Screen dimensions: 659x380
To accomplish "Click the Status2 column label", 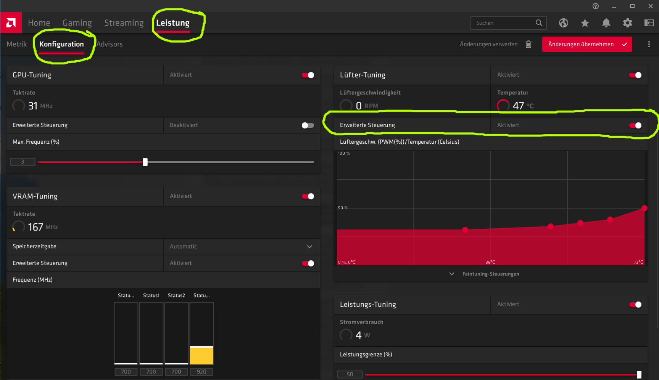I will click(x=176, y=295).
